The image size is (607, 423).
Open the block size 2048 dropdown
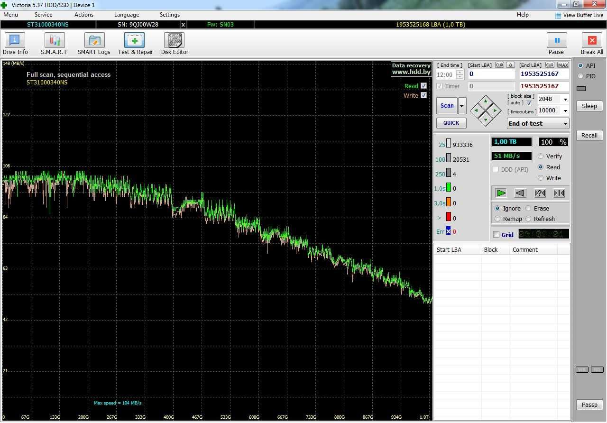[565, 99]
